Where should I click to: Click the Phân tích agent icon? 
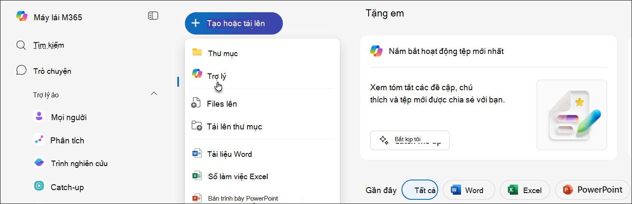[x=39, y=140]
